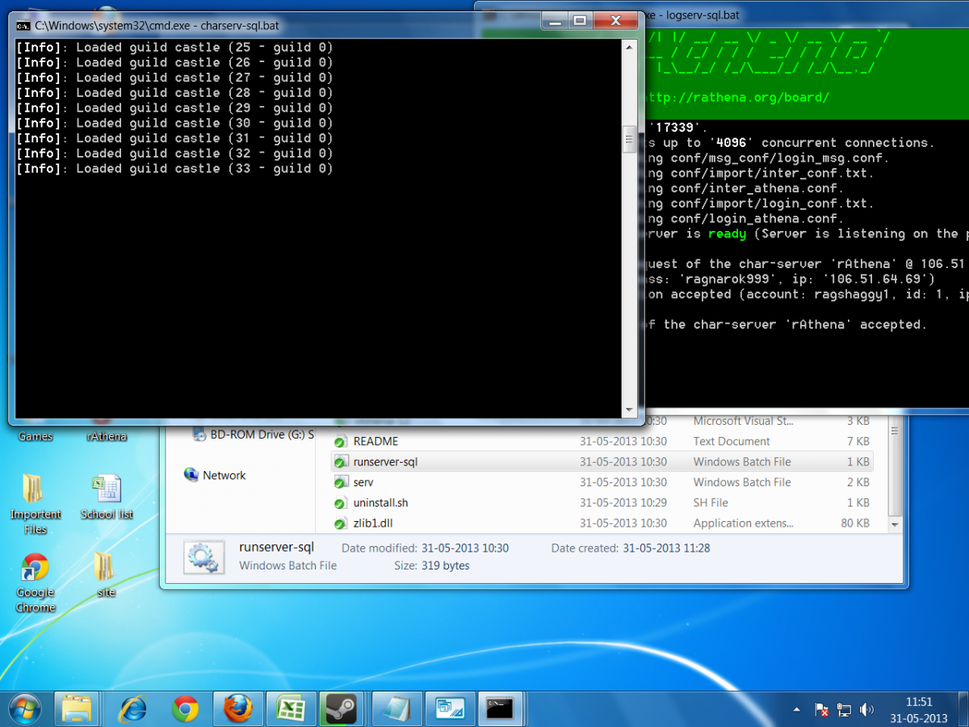969x727 pixels.
Task: Click Date modified value in details pane
Action: click(464, 548)
